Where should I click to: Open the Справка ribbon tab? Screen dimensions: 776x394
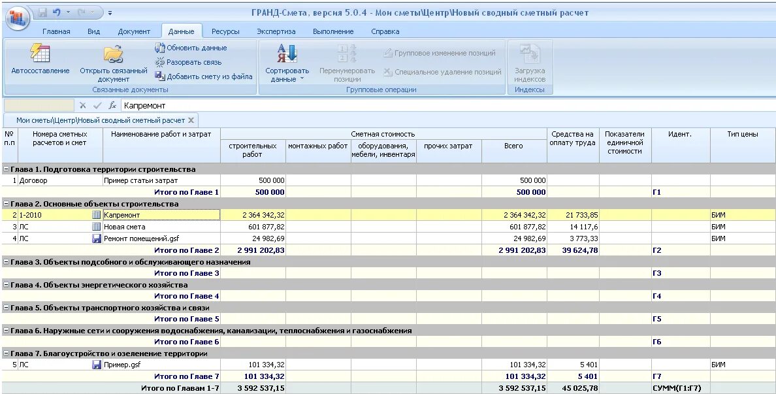[385, 31]
